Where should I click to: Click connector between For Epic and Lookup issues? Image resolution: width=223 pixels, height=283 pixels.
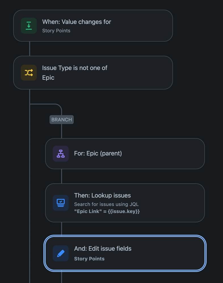[62, 176]
